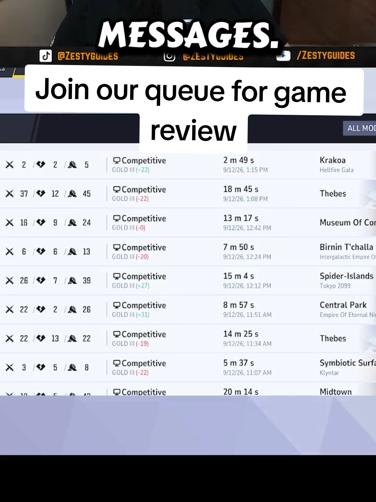Click deaths icon in the Museum row
Viewport: 376px width, 502px height.
41,223
